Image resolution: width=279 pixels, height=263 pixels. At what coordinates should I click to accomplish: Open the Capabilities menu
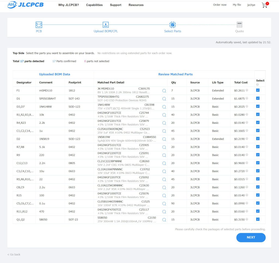pyautogui.click(x=94, y=5)
